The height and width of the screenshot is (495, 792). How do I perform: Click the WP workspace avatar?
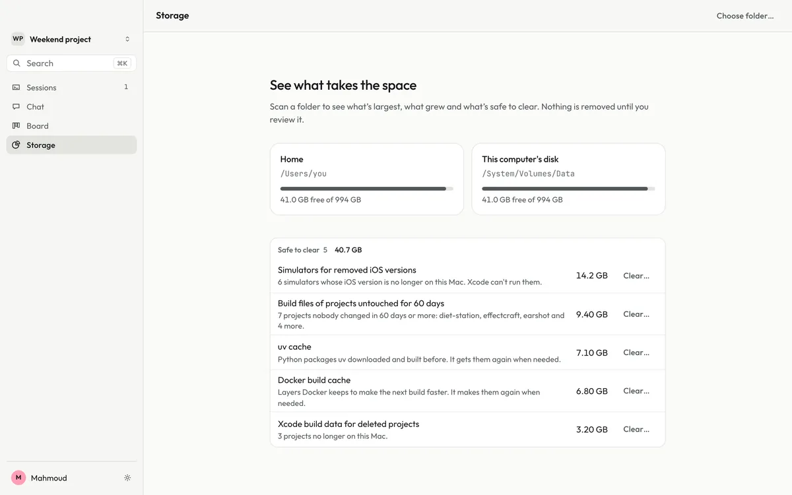pos(18,39)
